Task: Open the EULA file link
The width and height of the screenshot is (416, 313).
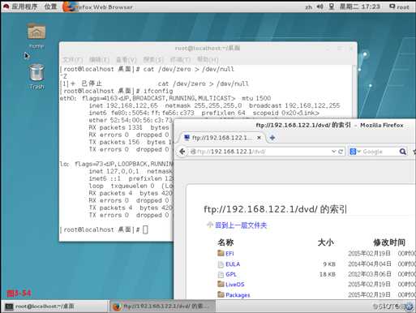Action: pyautogui.click(x=233, y=264)
